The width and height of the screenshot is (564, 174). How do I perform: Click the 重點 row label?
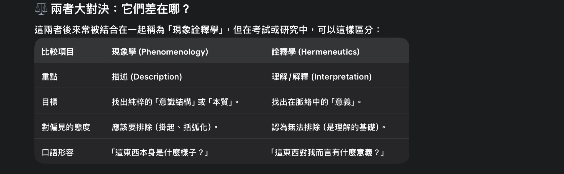tap(49, 77)
